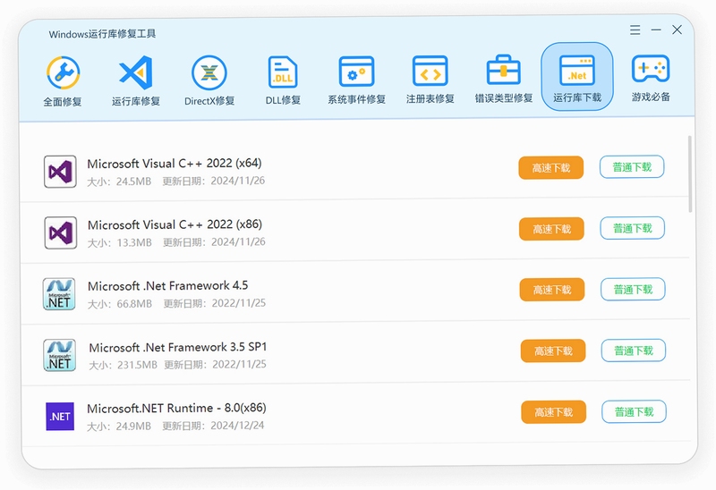Click the Visual Studio icon for C++ 2022 (x86)

[60, 232]
